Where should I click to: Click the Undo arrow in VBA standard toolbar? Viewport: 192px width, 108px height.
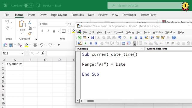tap(120, 37)
